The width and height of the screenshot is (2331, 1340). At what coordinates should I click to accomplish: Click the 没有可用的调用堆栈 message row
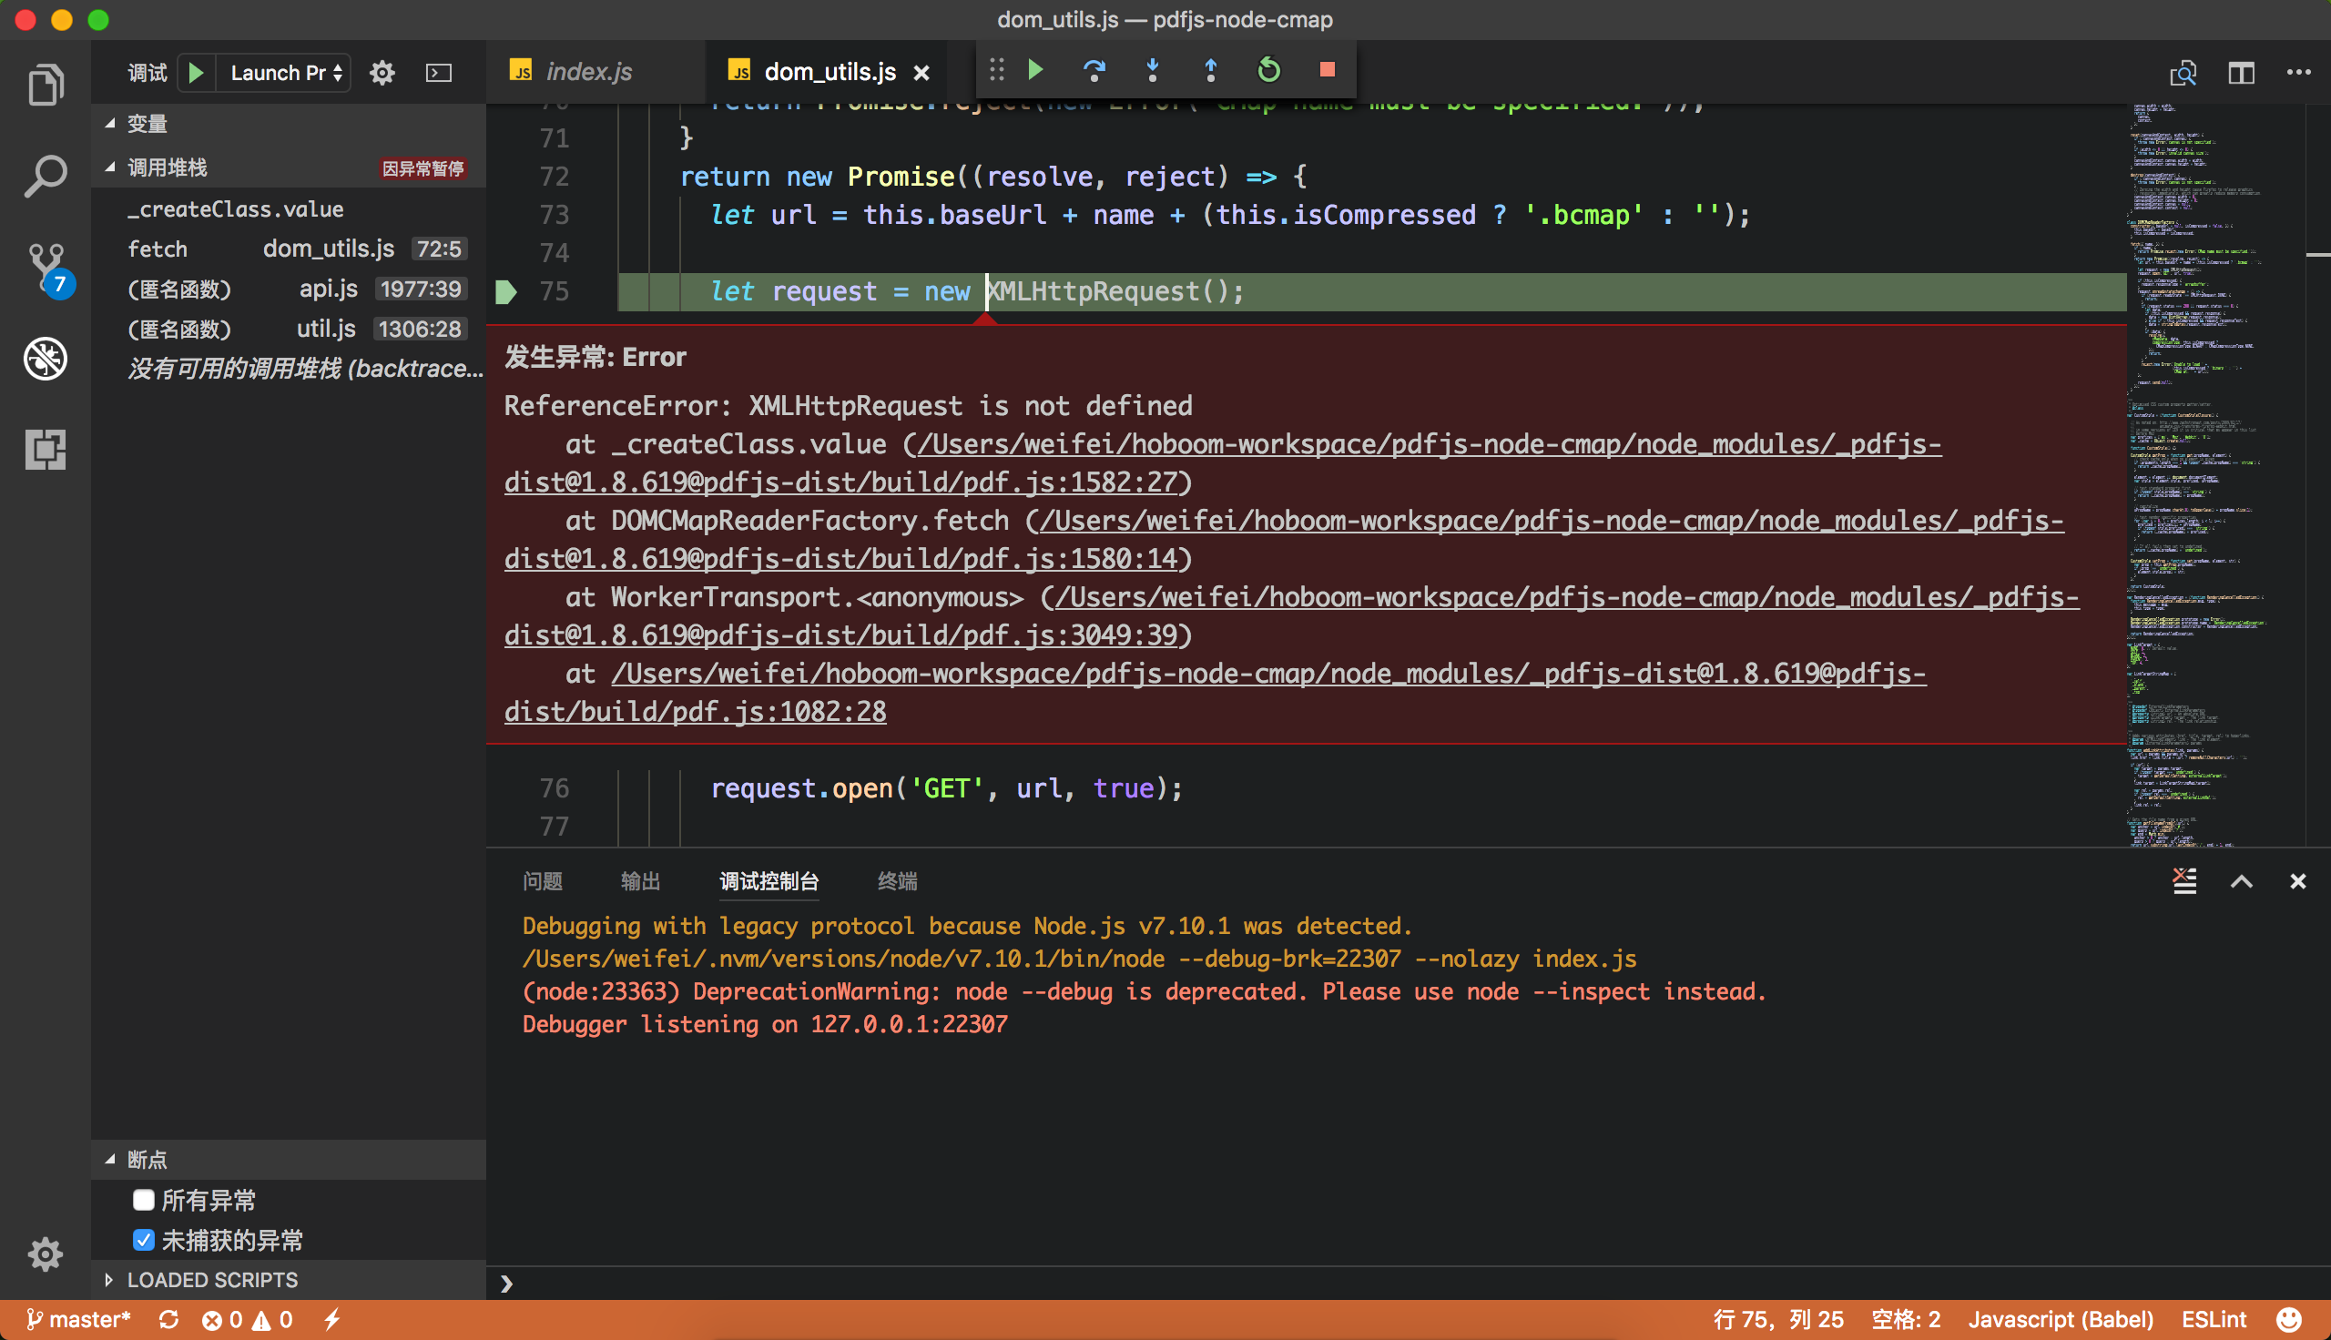pos(289,368)
